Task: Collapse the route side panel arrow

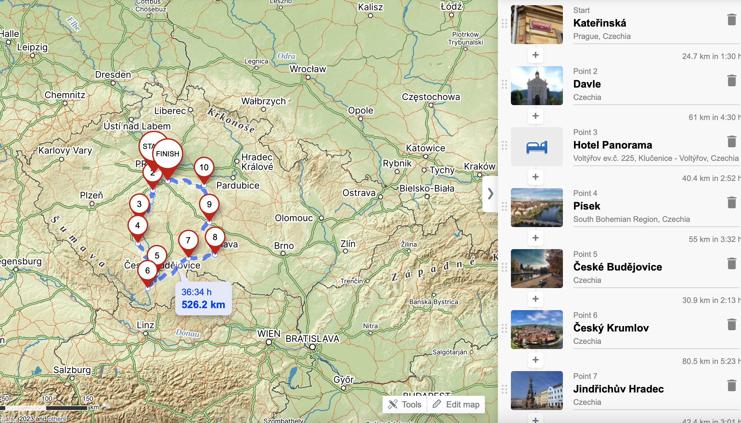Action: [490, 194]
